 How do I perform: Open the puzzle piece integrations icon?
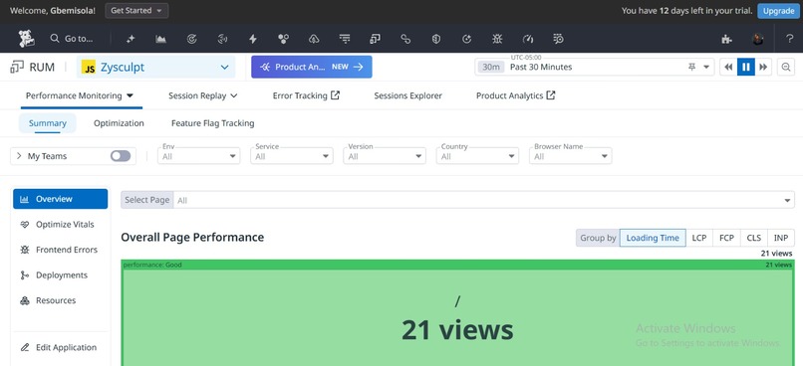pyautogui.click(x=726, y=39)
